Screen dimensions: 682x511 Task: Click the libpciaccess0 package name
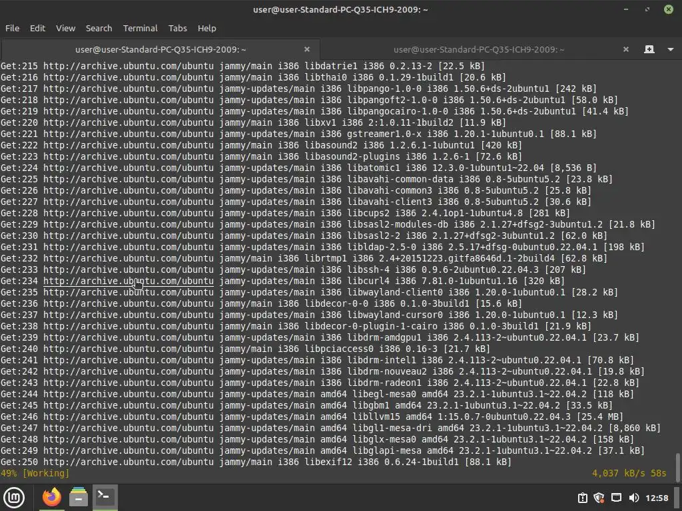[x=339, y=349]
